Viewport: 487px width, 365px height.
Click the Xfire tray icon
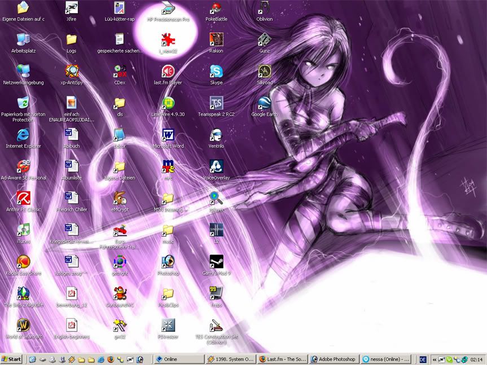pyautogui.click(x=441, y=360)
